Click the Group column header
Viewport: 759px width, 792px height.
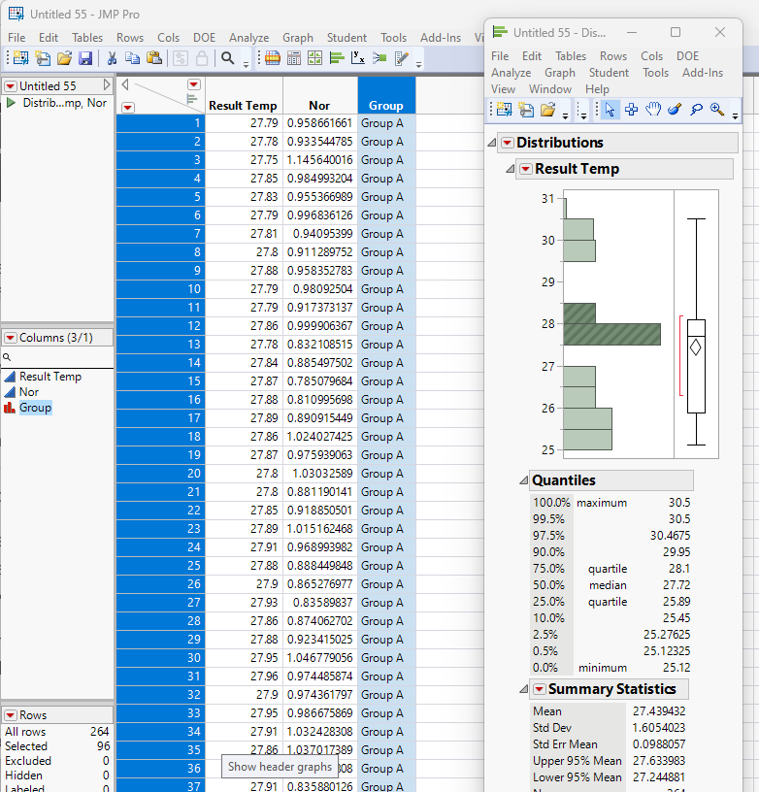(x=385, y=105)
